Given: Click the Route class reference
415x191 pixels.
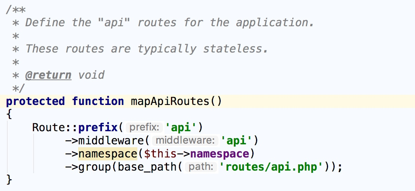Looking at the screenshot, I should (49, 127).
